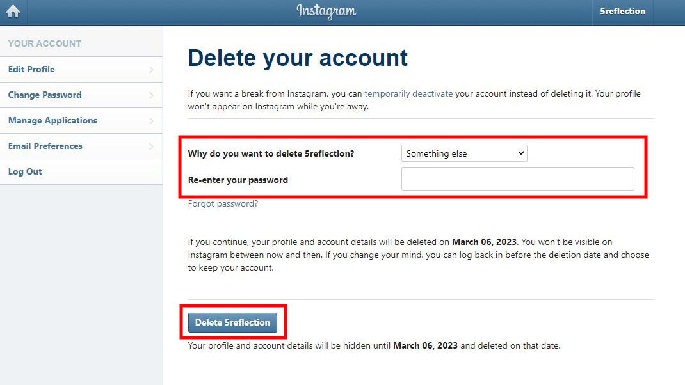Focus the Re-enter your password field
This screenshot has width=685, height=385.
517,179
